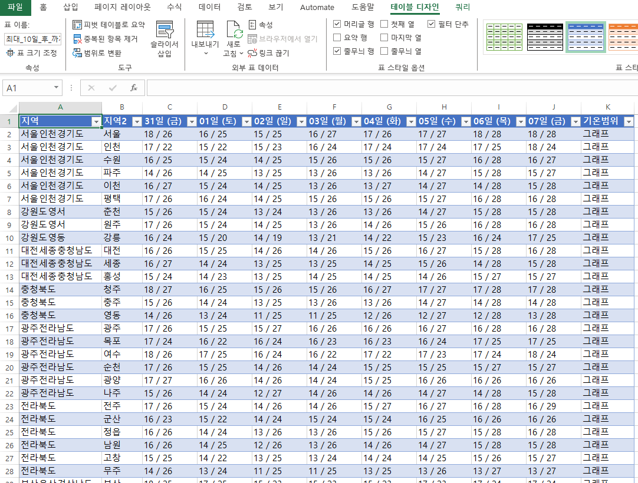Click the Convert to Range (범위로 변환) icon
638x483 pixels.
(x=77, y=53)
